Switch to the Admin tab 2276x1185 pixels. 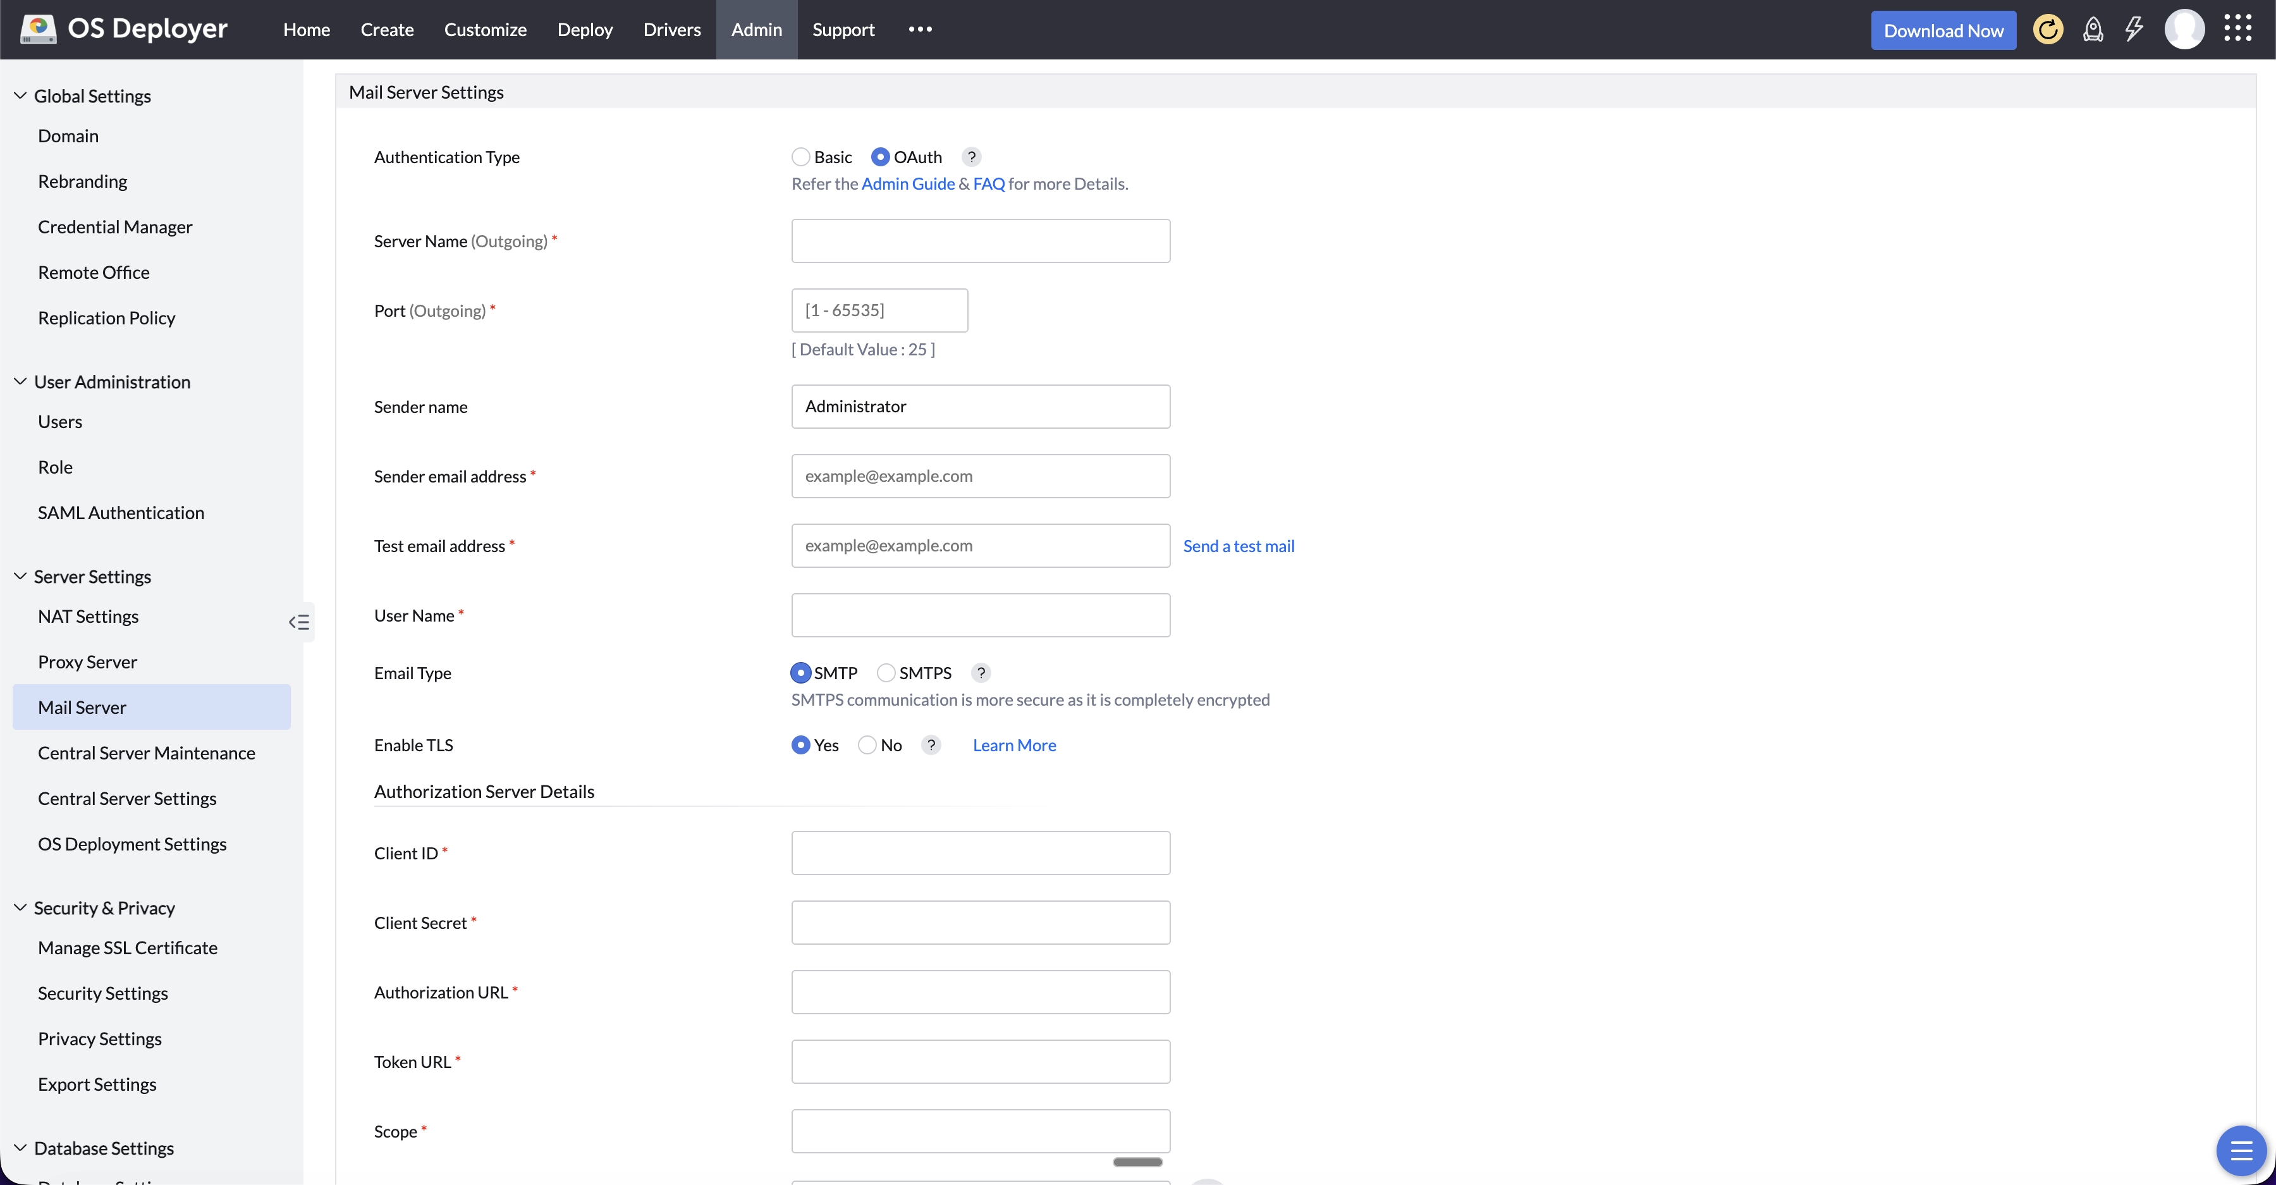[x=756, y=29]
